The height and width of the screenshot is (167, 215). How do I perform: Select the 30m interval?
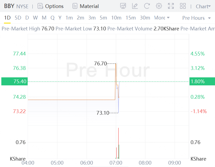pos(145,18)
